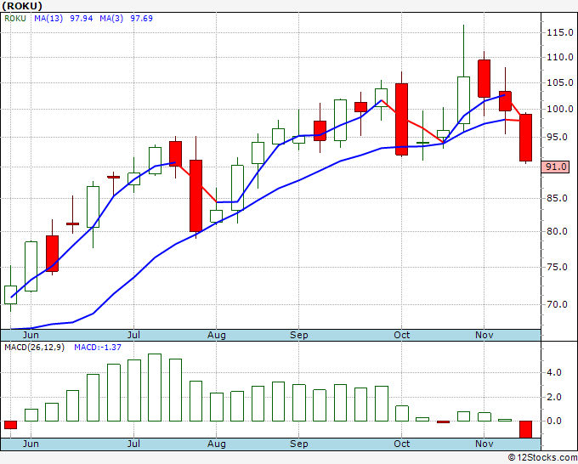This screenshot has height=464, width=578.
Task: Click Jul on the price chart axis
Action: (x=133, y=335)
